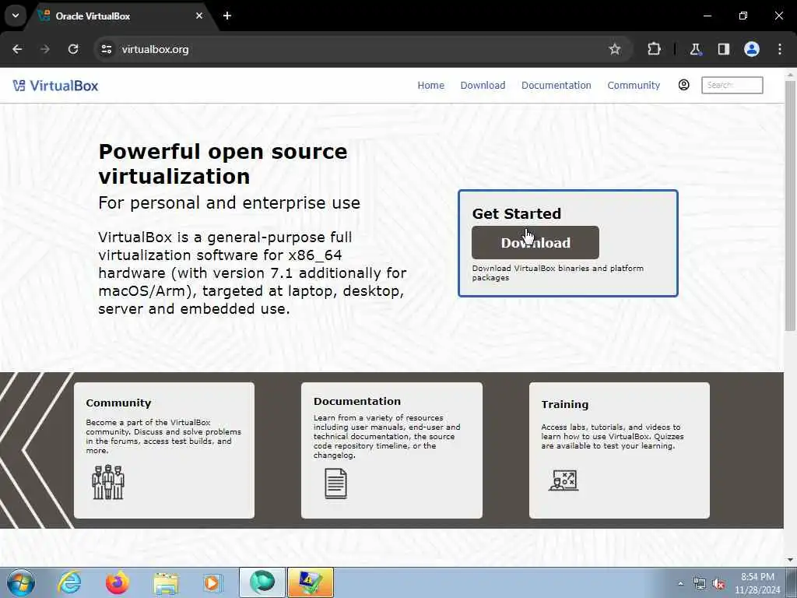The height and width of the screenshot is (598, 797).
Task: Open the Training card heading
Action: click(x=565, y=404)
